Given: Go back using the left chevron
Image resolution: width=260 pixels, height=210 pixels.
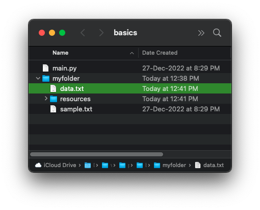Looking at the screenshot, I should [83, 33].
